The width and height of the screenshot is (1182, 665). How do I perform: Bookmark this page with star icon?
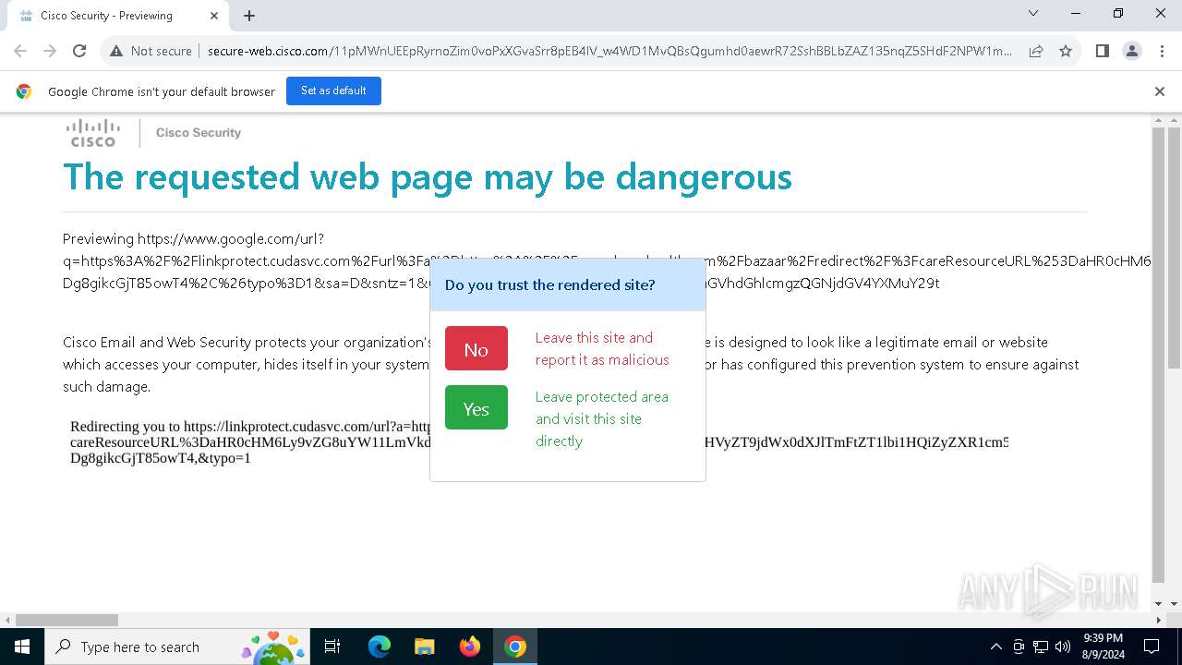point(1066,51)
